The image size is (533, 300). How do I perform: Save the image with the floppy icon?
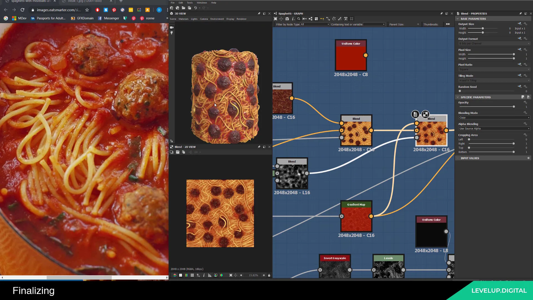(x=178, y=152)
